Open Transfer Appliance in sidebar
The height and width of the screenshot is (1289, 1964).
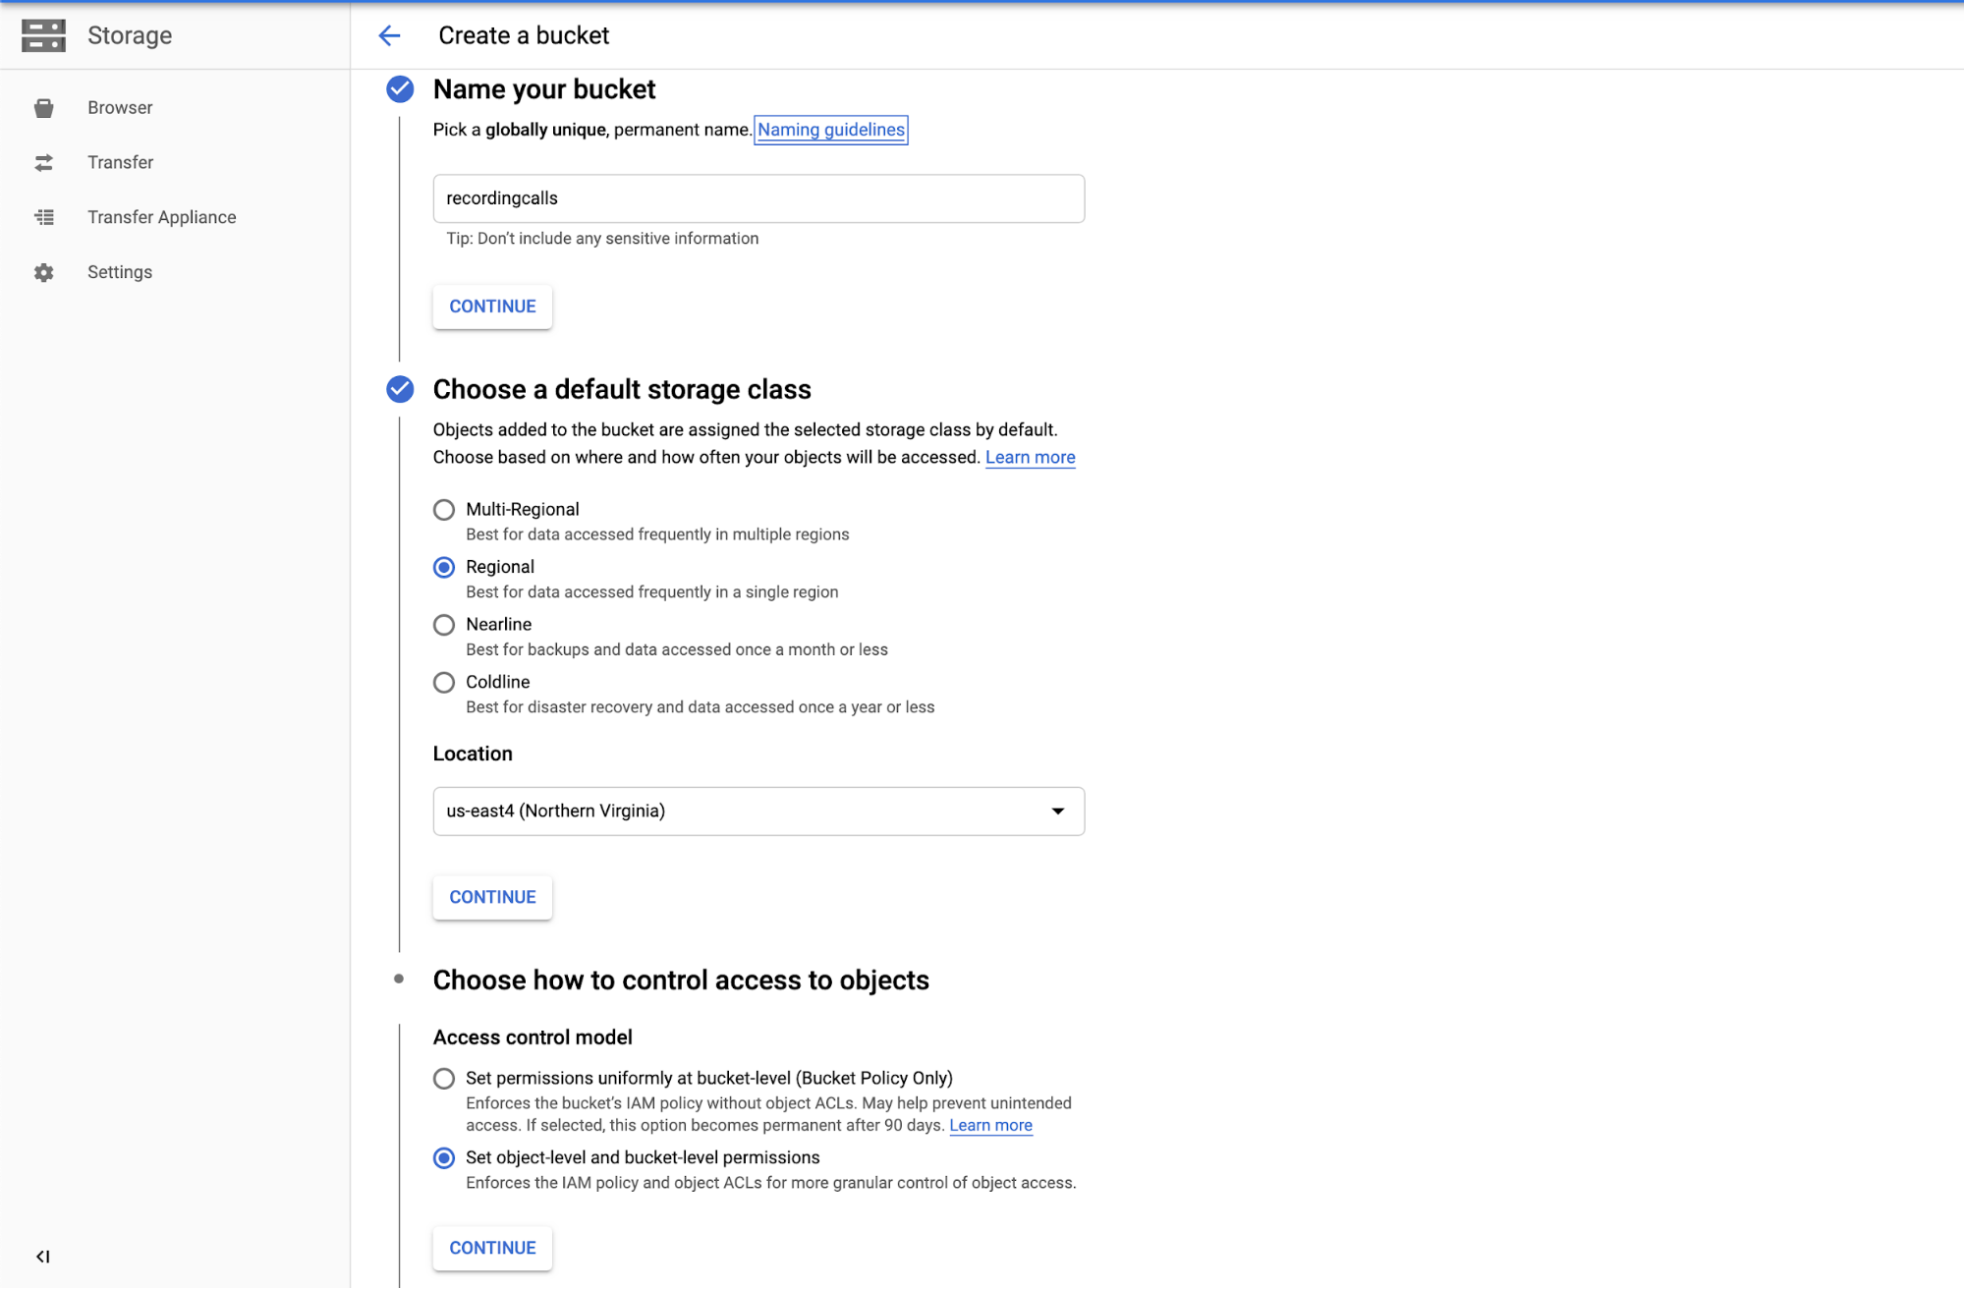pos(162,217)
